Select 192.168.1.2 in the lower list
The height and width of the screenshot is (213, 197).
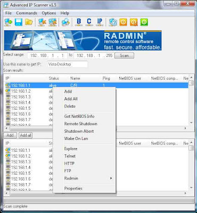pyautogui.click(x=21, y=156)
